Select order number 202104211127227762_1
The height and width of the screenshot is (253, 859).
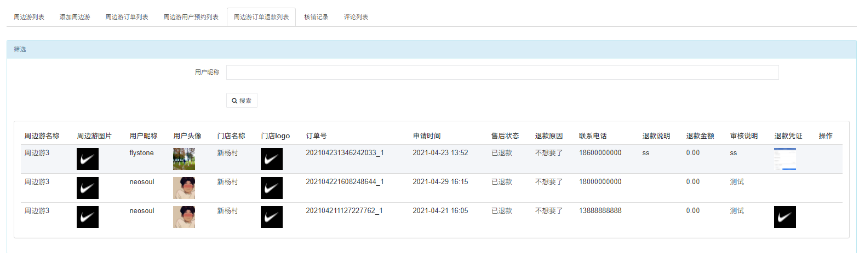(345, 210)
